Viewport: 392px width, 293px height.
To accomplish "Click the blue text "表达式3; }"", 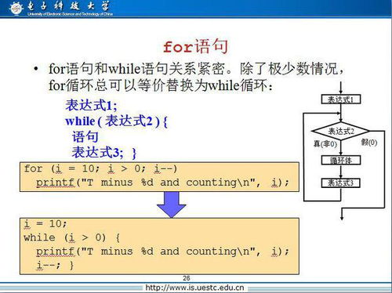I will tap(104, 153).
